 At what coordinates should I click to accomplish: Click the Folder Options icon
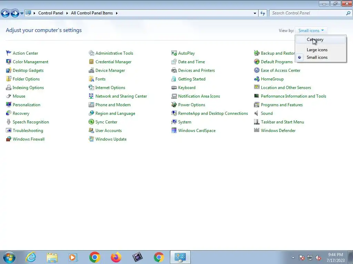pyautogui.click(x=9, y=79)
